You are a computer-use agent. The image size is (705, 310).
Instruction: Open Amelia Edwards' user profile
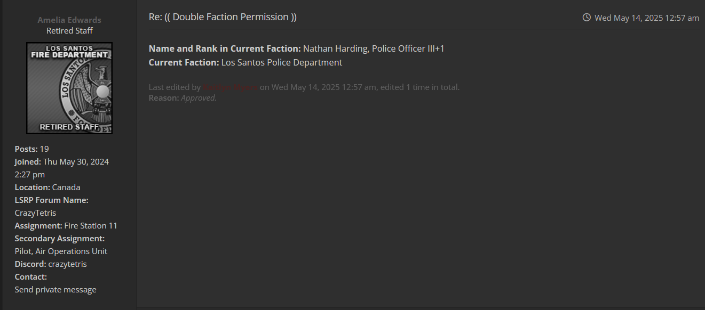pyautogui.click(x=69, y=20)
